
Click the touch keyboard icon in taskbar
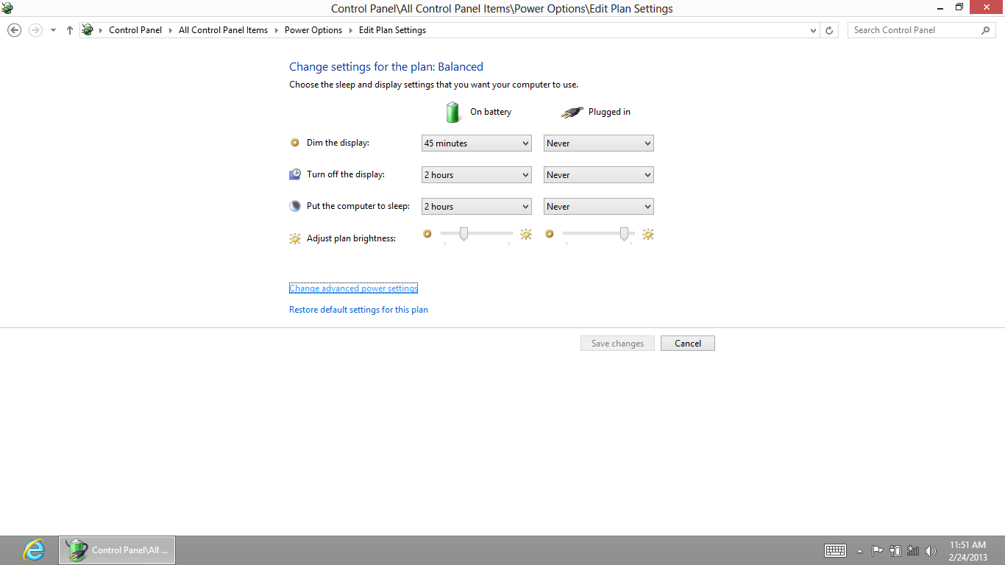coord(835,550)
